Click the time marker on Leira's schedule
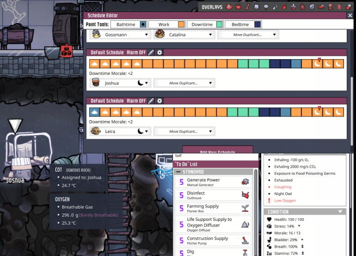This screenshot has height=256, width=356. click(x=319, y=108)
